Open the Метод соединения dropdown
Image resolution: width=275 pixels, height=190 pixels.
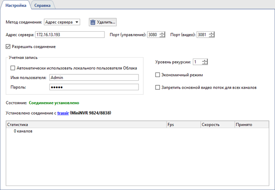62,22
